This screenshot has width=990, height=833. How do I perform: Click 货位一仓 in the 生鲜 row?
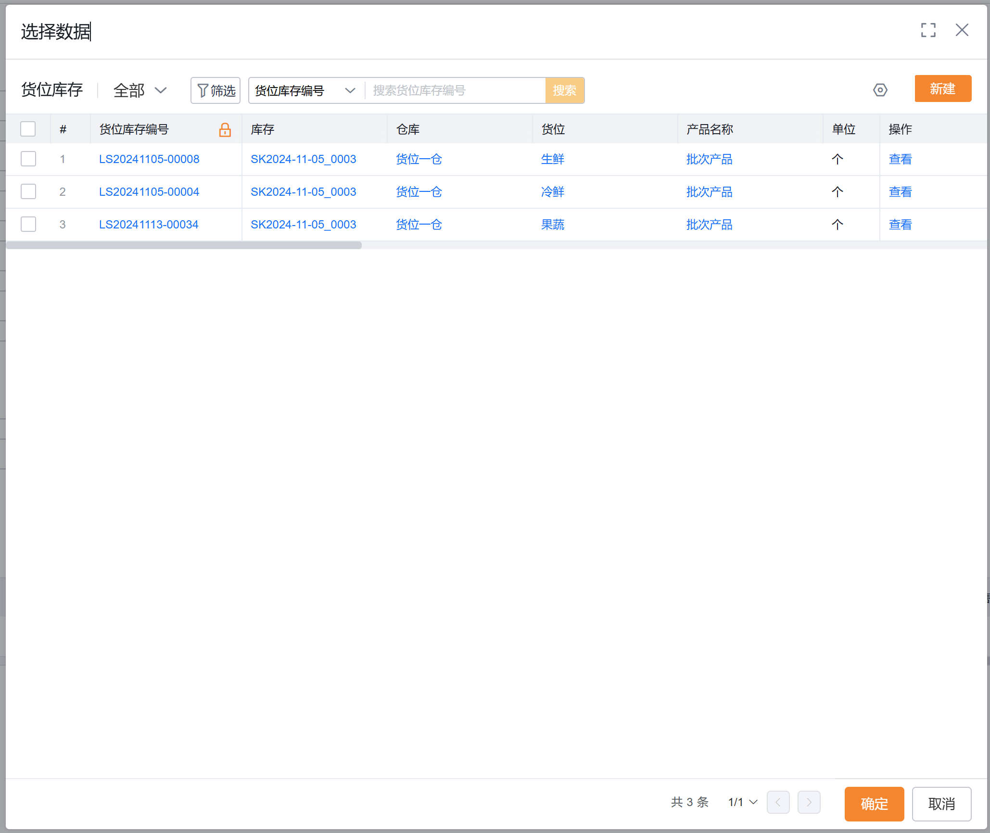click(x=419, y=159)
